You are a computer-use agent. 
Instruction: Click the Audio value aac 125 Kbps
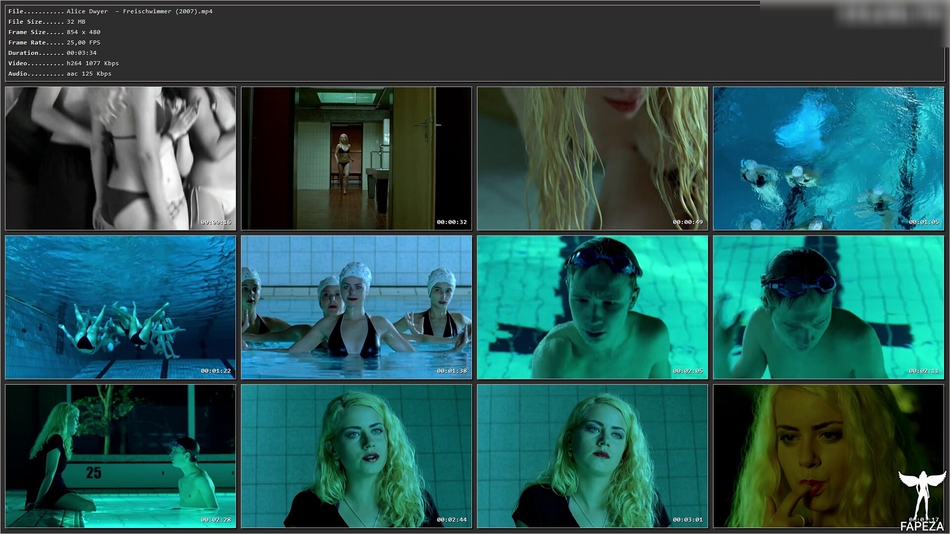coord(89,74)
